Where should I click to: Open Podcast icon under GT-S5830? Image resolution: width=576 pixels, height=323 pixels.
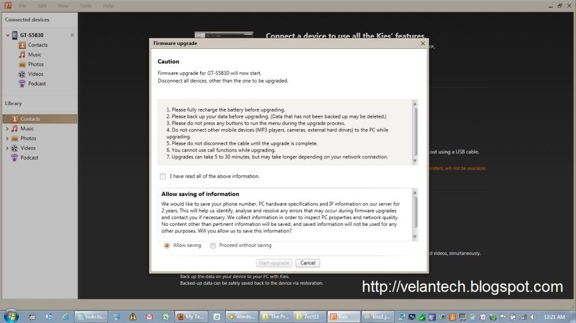22,84
